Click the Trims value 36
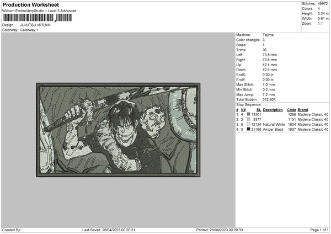Screen dimensions: 331x234 (x=264, y=50)
